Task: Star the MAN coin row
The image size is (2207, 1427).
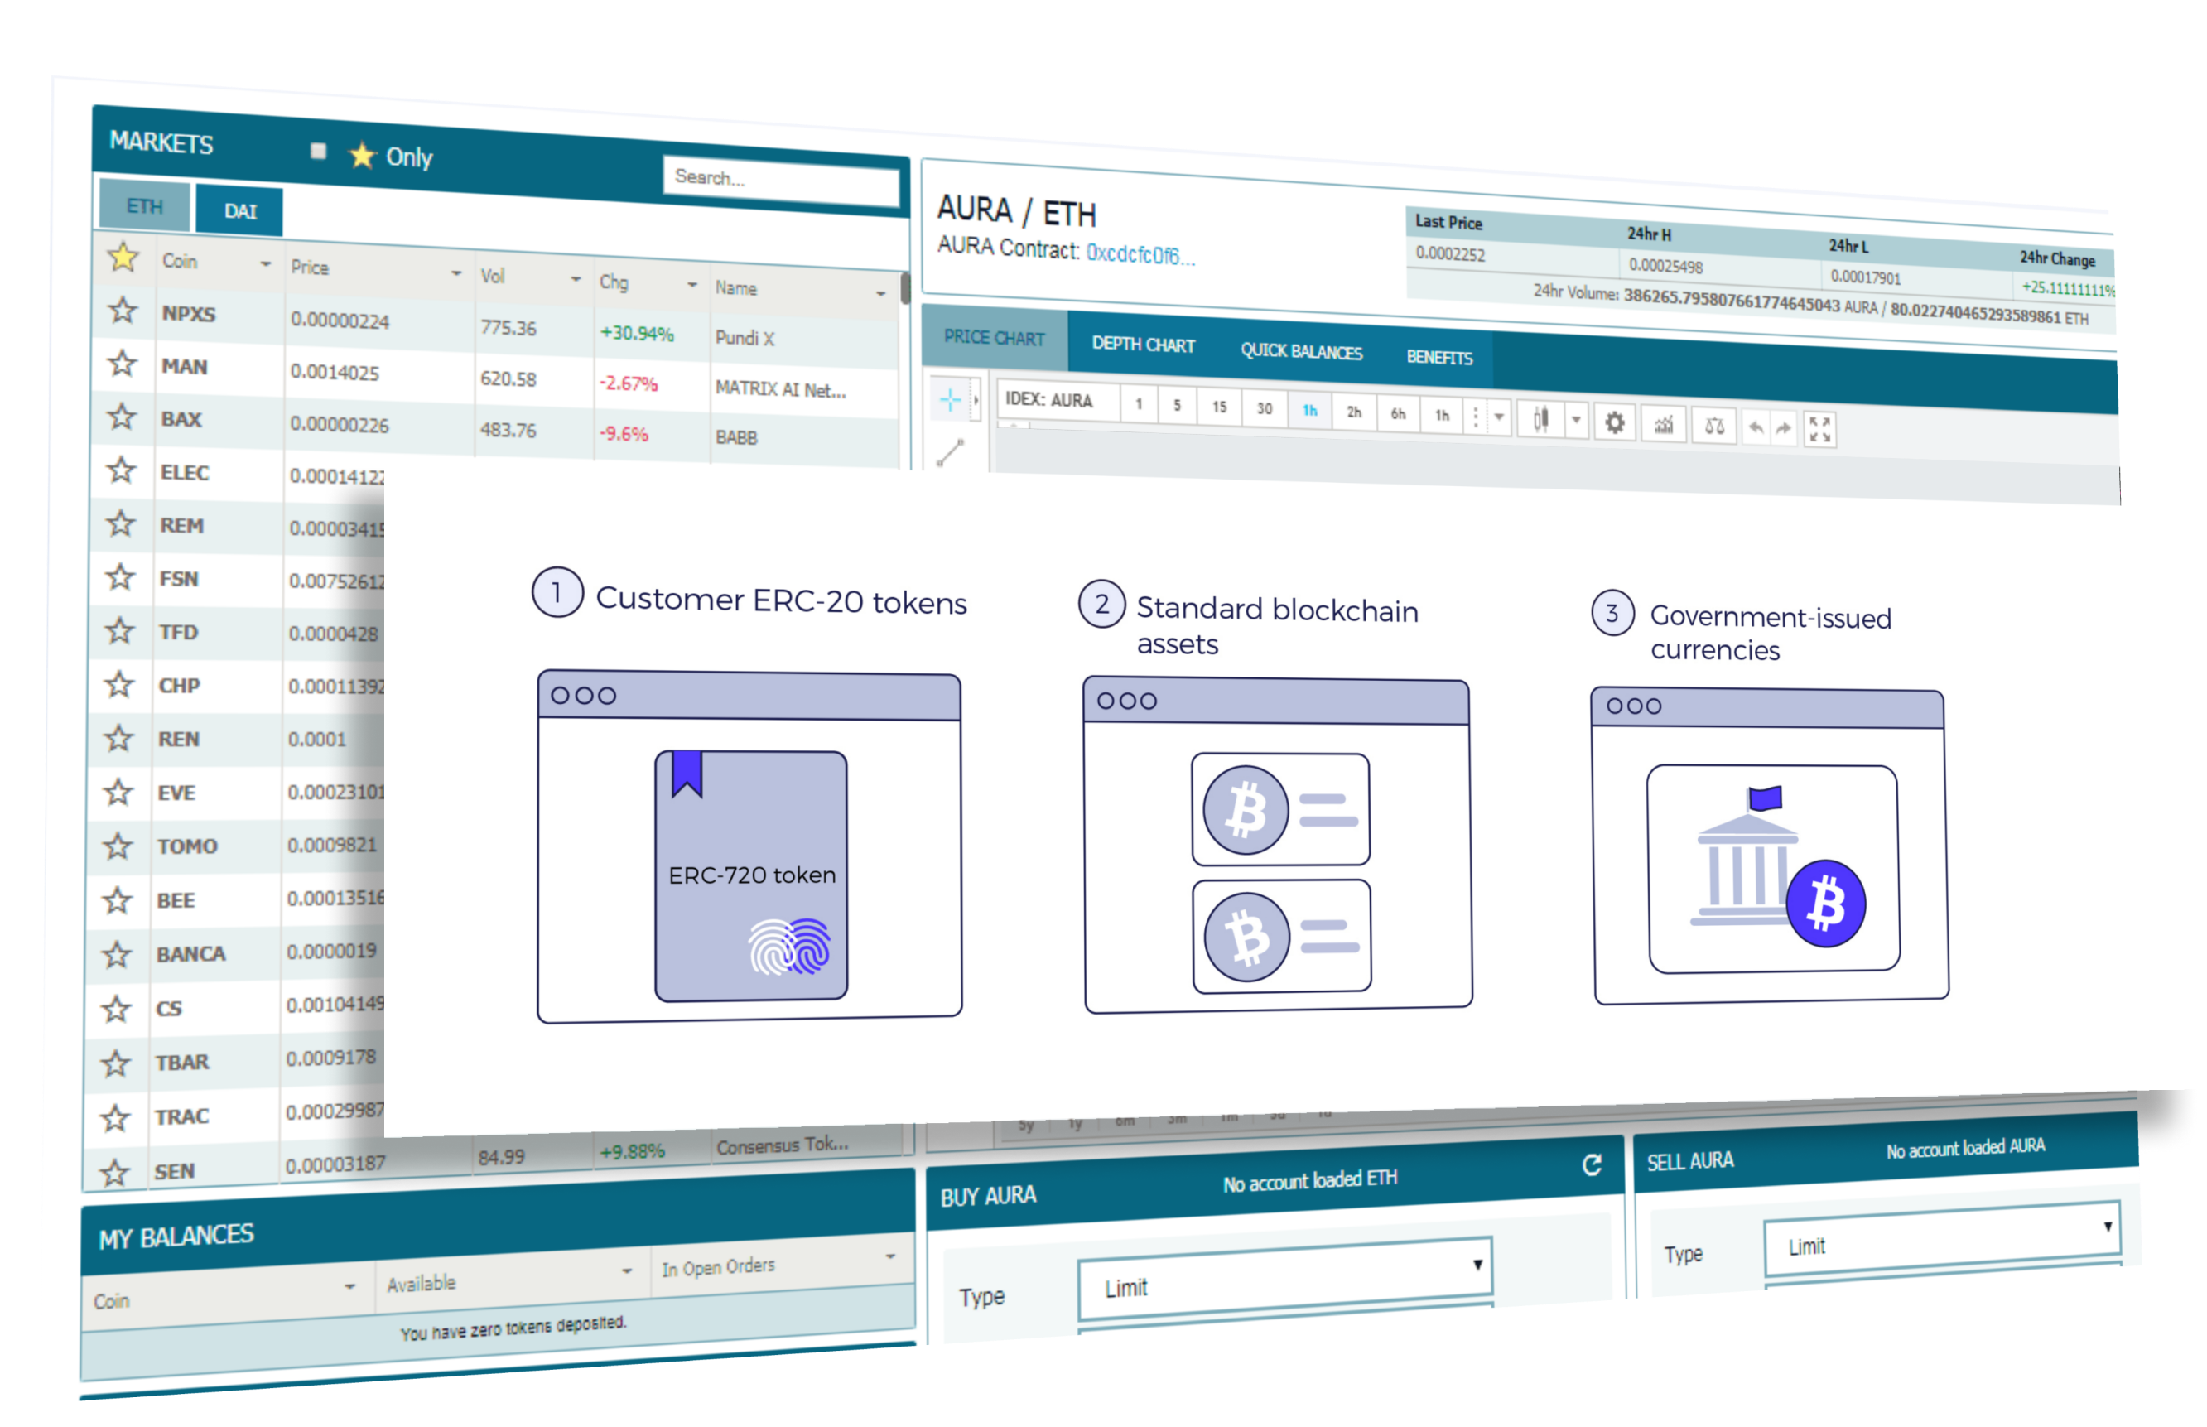Action: (x=123, y=364)
